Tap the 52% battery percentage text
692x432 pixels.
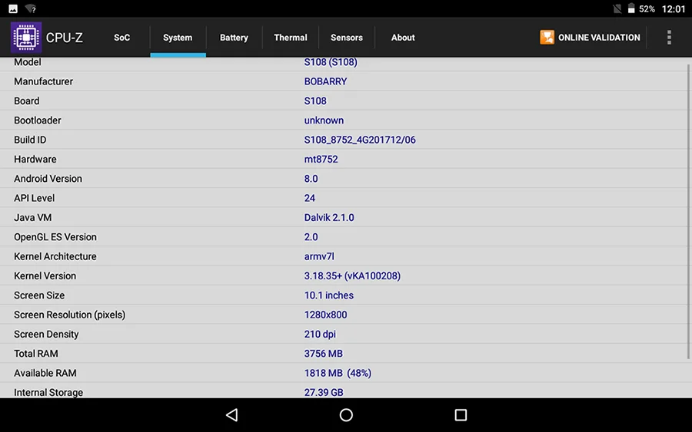click(x=647, y=8)
